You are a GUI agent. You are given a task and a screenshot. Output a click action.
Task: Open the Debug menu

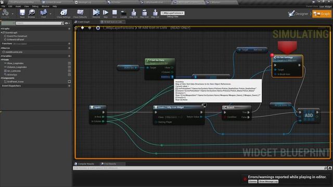35,6
